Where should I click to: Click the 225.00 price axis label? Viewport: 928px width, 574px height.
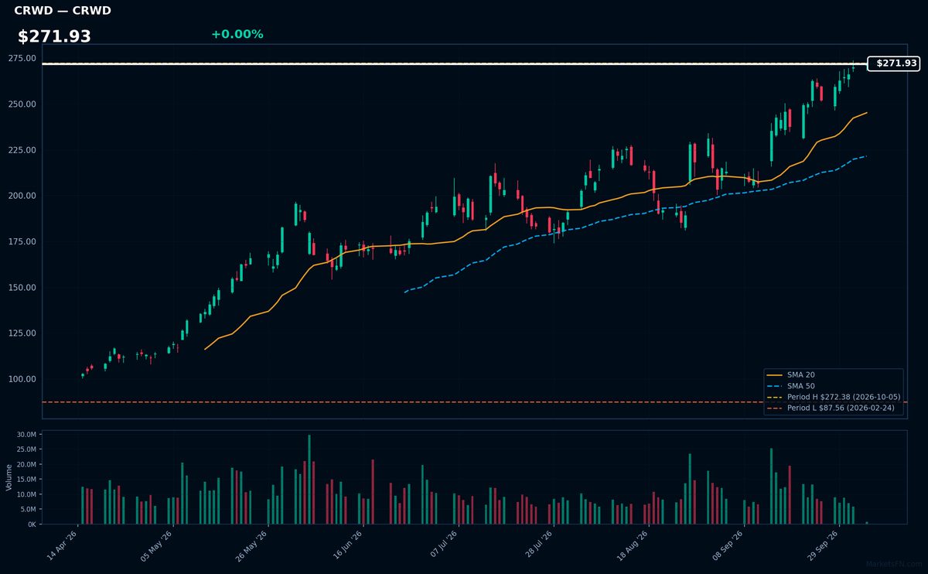[x=22, y=150]
